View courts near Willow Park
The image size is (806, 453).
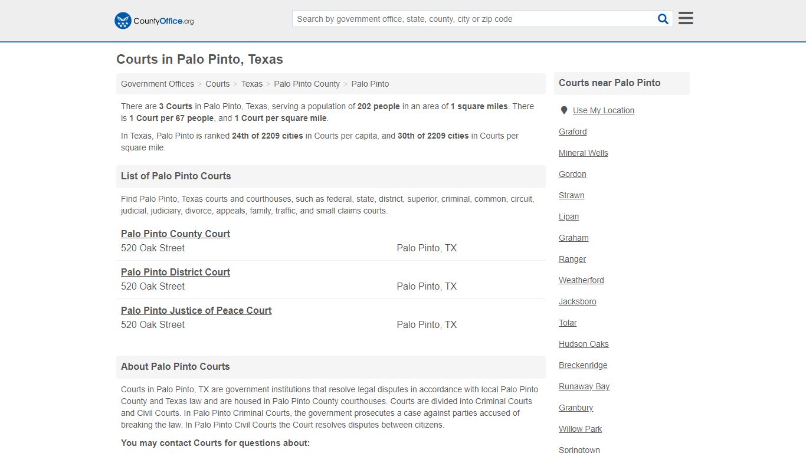581,429
